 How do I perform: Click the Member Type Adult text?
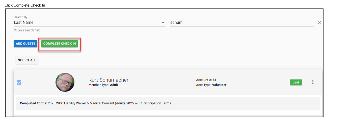point(103,85)
